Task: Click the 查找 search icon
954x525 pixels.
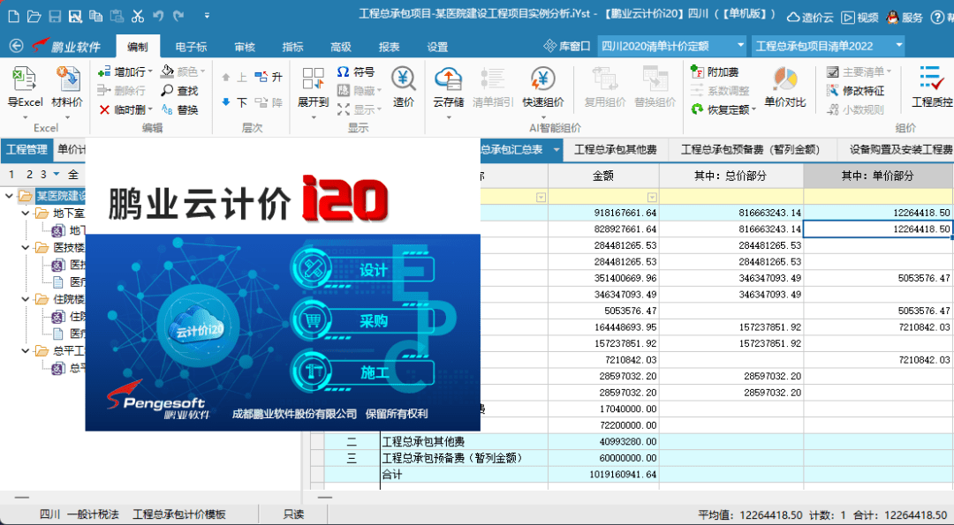Action: tap(179, 91)
